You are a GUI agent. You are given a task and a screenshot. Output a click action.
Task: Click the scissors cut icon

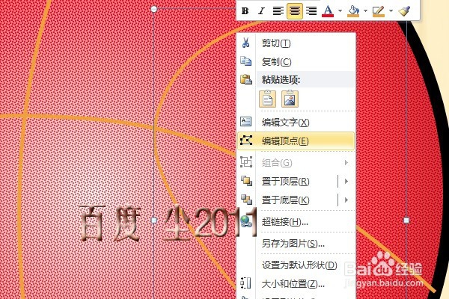pyautogui.click(x=245, y=43)
